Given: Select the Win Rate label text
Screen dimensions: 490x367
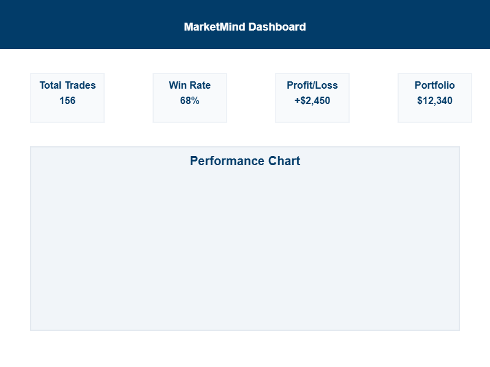Looking at the screenshot, I should (x=190, y=86).
